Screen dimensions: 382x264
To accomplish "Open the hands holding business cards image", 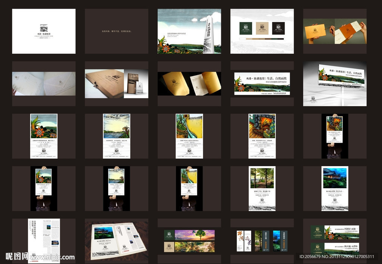I will pos(335,31).
